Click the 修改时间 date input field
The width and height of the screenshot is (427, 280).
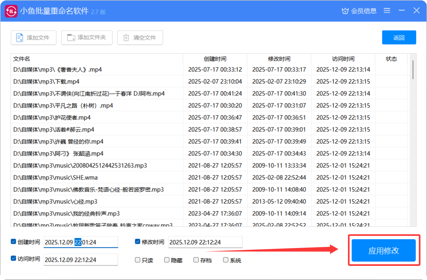tap(205, 242)
